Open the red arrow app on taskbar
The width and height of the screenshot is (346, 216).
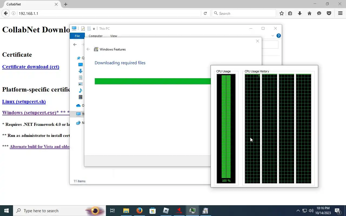179,211
